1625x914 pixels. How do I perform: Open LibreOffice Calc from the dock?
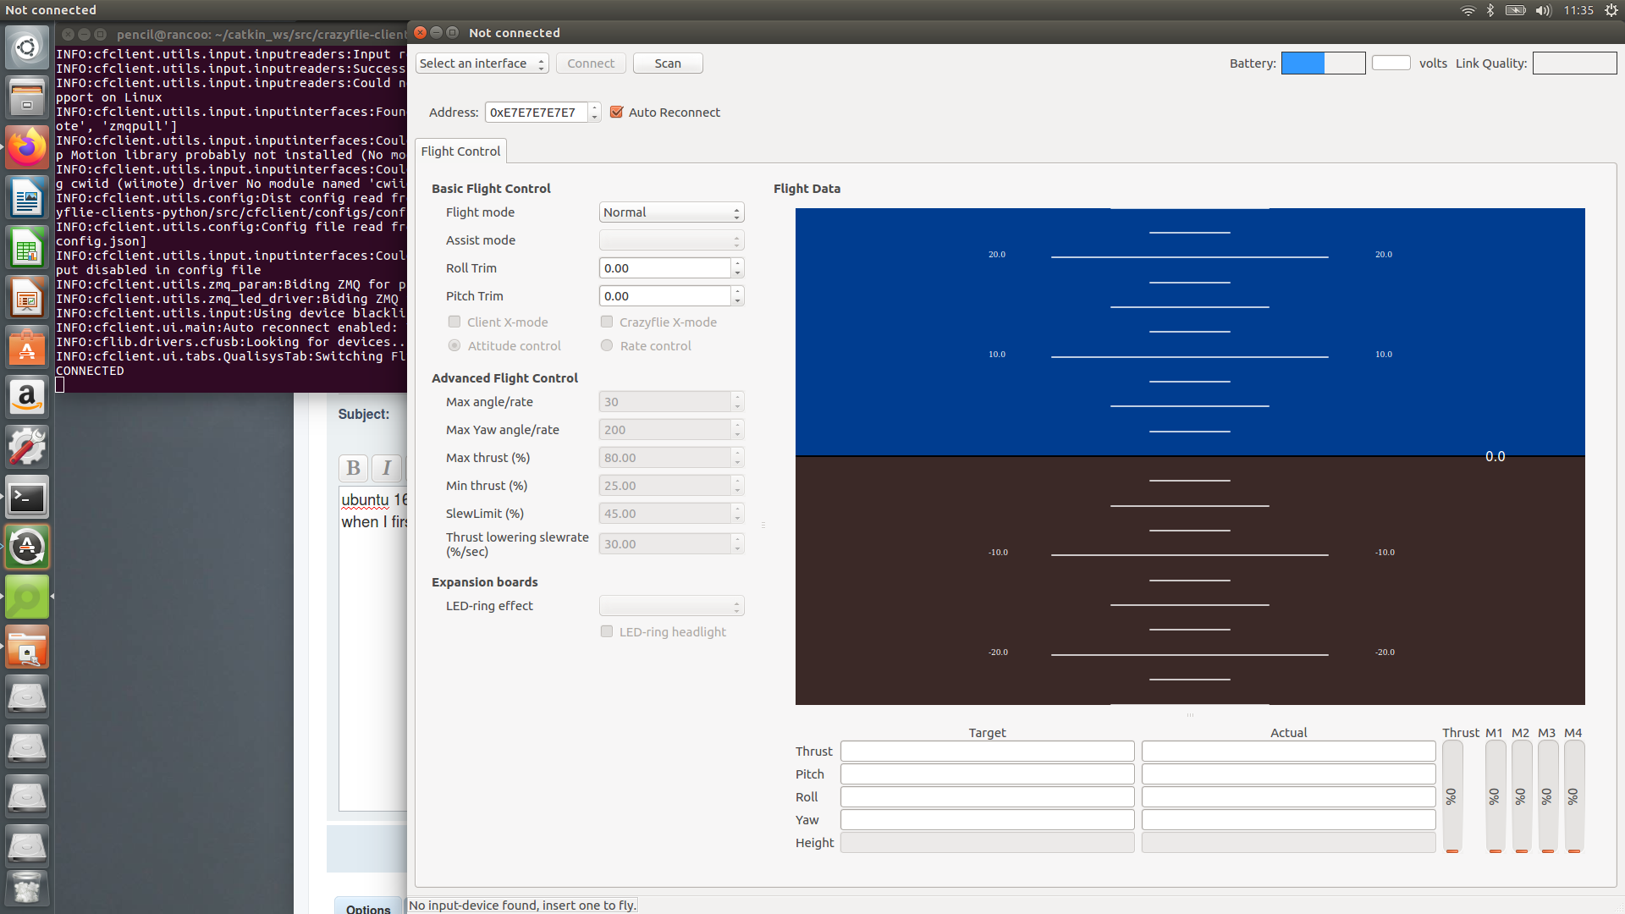[x=27, y=249]
